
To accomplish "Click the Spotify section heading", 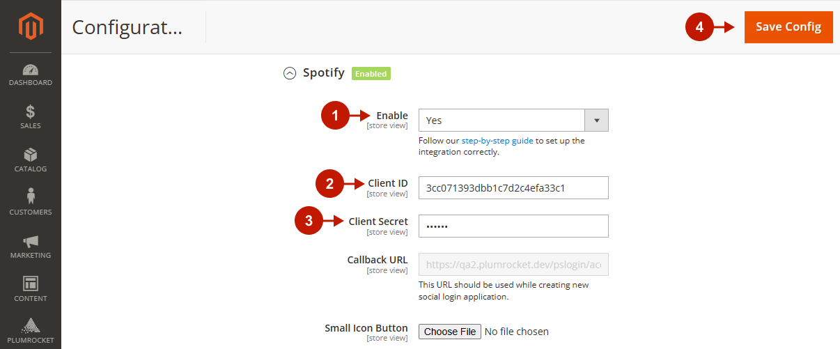I will coord(324,72).
